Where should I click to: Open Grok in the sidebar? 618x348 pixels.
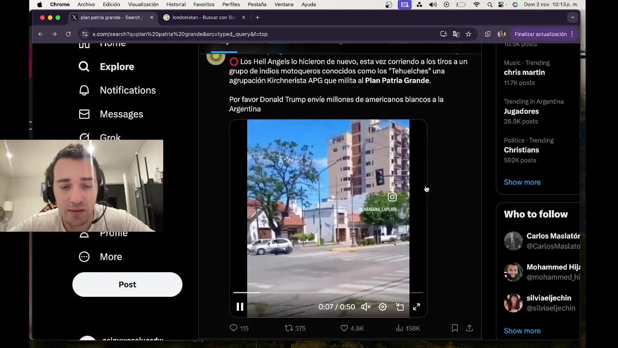pos(99,137)
